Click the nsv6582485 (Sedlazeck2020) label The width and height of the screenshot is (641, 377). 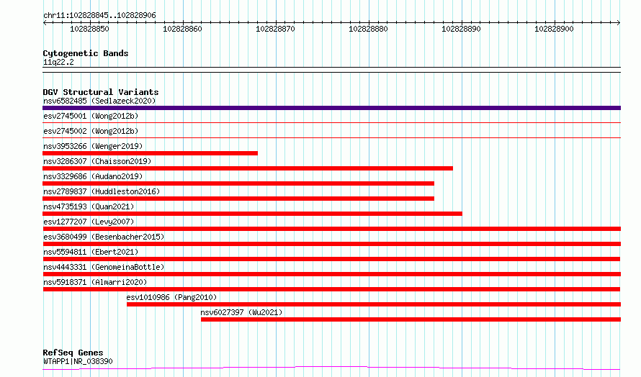[99, 101]
